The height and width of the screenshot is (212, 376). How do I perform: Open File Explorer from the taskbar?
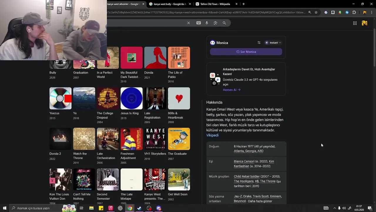[91, 208]
